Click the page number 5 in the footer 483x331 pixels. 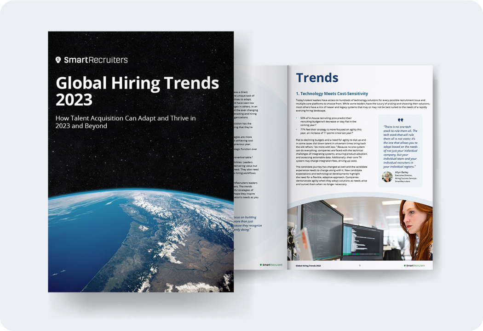coord(359,265)
